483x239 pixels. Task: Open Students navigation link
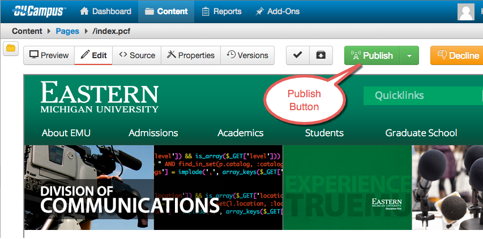click(324, 133)
